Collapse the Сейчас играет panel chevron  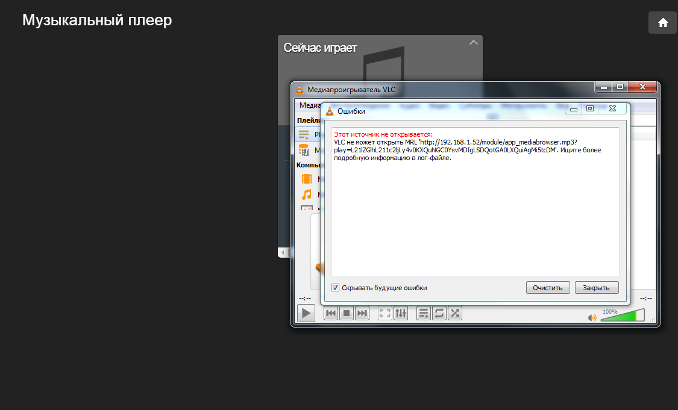[x=474, y=42]
